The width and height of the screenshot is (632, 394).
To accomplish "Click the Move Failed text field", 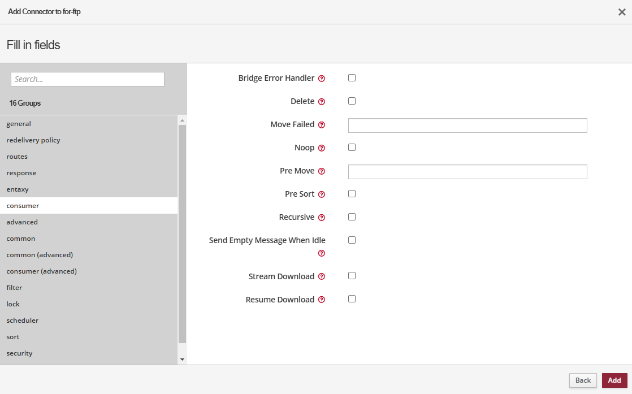I will [467, 125].
